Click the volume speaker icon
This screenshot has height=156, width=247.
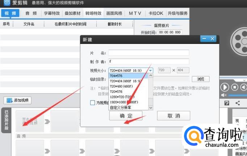(223, 95)
